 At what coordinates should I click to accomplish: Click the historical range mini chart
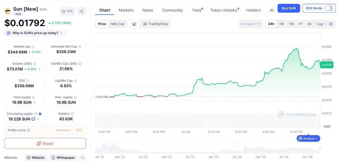208,148
